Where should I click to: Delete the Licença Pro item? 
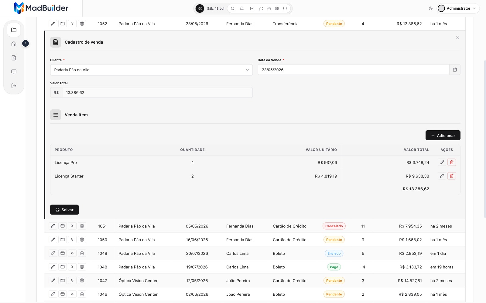(x=452, y=162)
